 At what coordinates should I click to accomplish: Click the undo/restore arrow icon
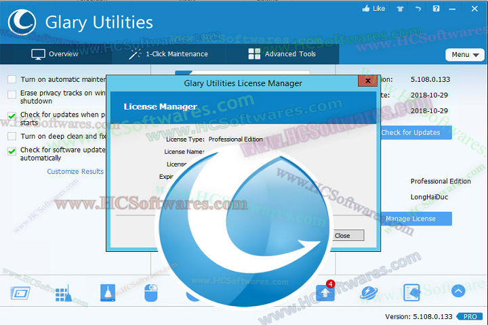click(418, 9)
